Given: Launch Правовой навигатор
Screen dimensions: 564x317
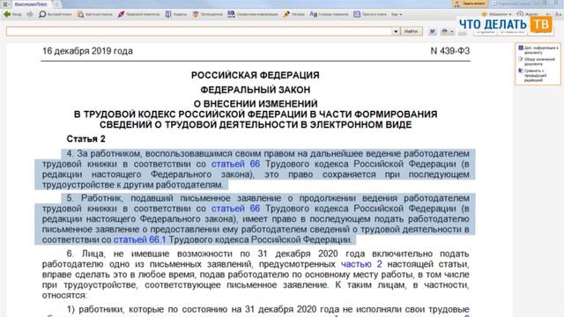Looking at the screenshot, I should (139, 14).
